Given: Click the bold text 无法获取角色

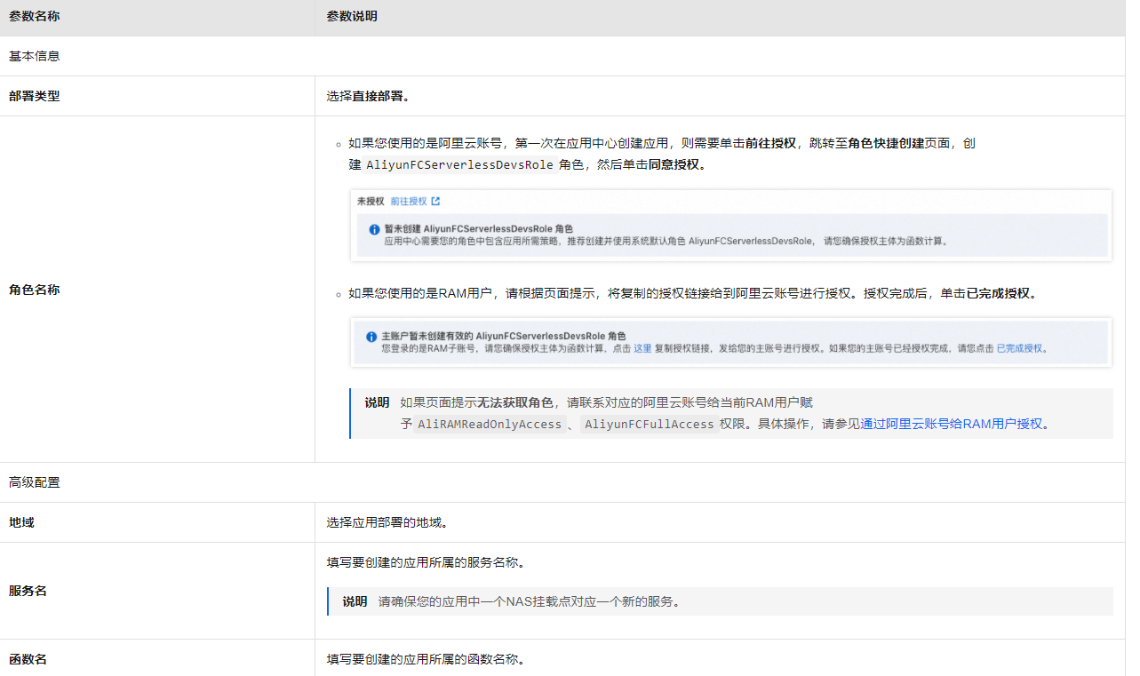Looking at the screenshot, I should pos(515,402).
